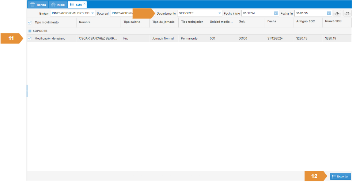Viewport: 352px width, 185px height.
Task: Switch to the Inicio tab
Action: tap(58, 5)
